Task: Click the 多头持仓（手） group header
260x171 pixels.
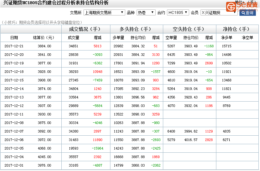Action: tap(136, 29)
